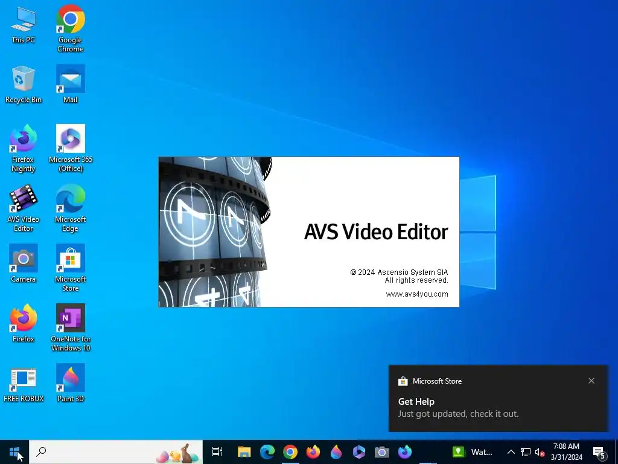618x464 pixels.
Task: Select the Paint 3D desktop shortcut
Action: pyautogui.click(x=71, y=383)
